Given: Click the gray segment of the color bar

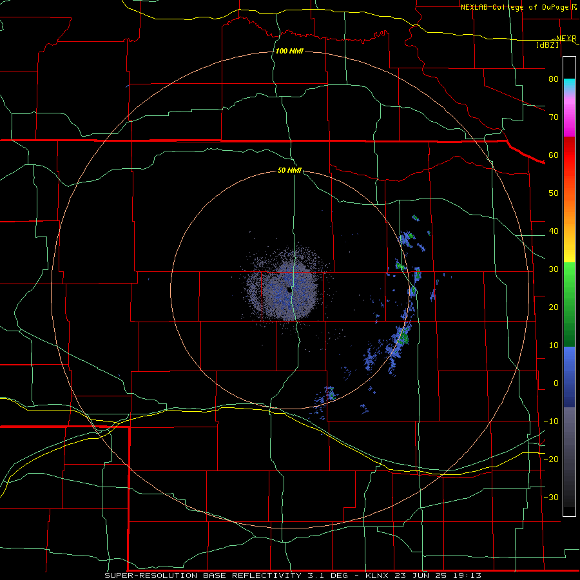Looking at the screenshot, I should click(x=569, y=457).
